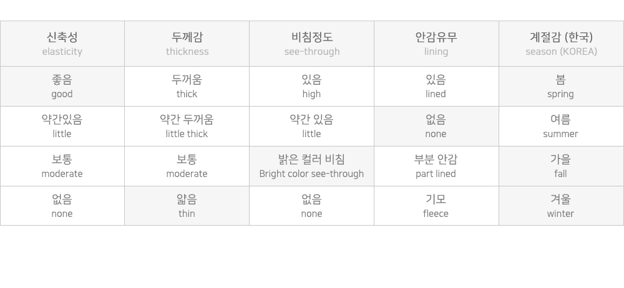The width and height of the screenshot is (624, 288).
Task: Choose the 'spring' season cell
Action: (x=561, y=87)
